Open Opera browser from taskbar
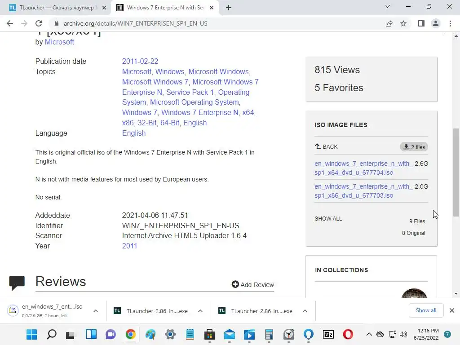This screenshot has height=345, width=460. [348, 334]
